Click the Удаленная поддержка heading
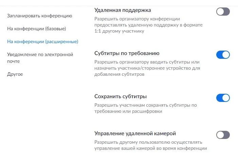This screenshot has width=238, height=159. pyautogui.click(x=123, y=10)
